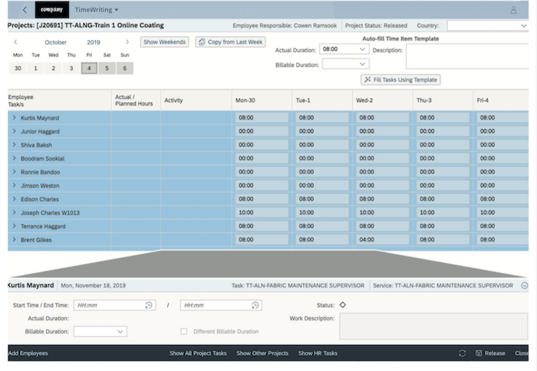This screenshot has height=371, width=537.
Task: Click the Release button
Action: tap(490, 353)
